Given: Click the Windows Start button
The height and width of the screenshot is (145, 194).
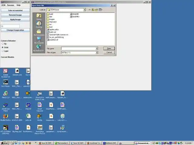Looking at the screenshot, I should (x=5, y=143).
